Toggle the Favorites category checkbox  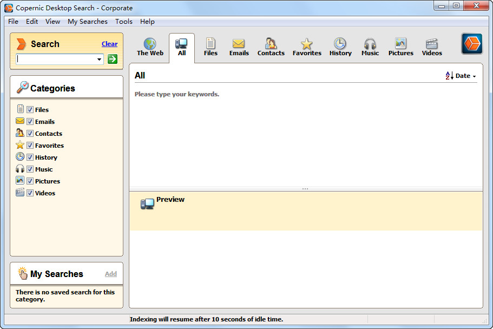click(x=30, y=146)
